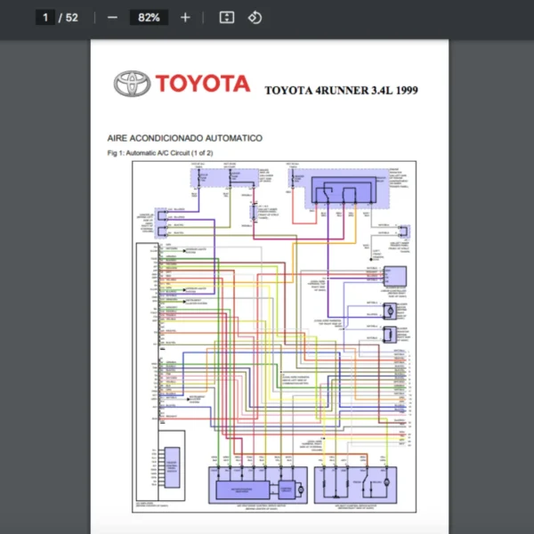Click the small blue box at lower-left of diagram

172,465
